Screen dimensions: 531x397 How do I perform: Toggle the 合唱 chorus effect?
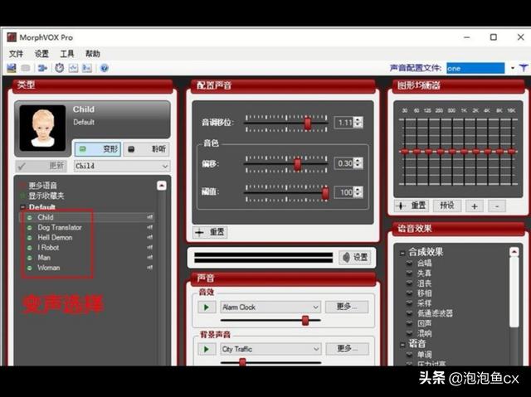coord(424,263)
